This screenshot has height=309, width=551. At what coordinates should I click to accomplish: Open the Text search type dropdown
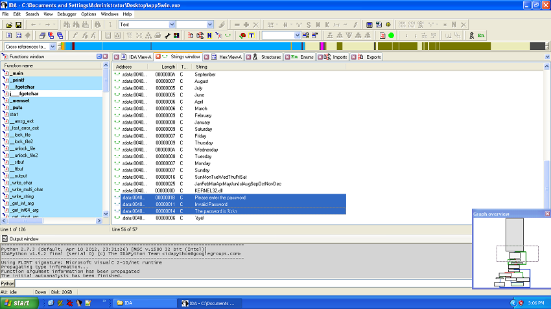[172, 25]
